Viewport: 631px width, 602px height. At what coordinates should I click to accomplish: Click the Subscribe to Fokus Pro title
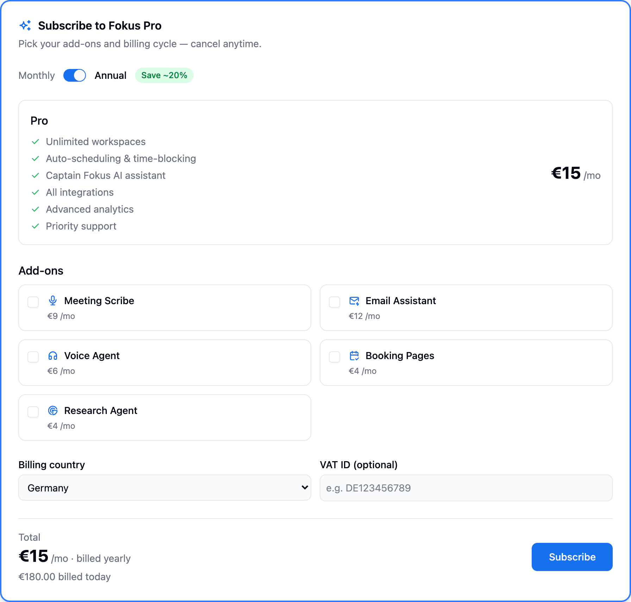coord(100,26)
